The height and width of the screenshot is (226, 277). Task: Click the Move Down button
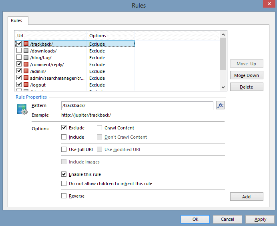tap(247, 75)
